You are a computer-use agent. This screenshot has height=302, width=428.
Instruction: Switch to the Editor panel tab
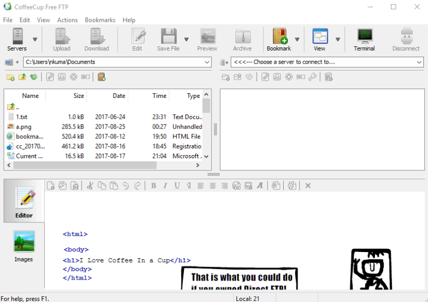(x=24, y=201)
